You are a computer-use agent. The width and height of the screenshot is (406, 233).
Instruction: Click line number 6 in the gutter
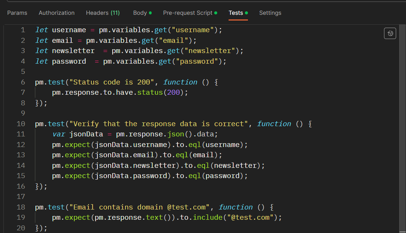(23, 82)
